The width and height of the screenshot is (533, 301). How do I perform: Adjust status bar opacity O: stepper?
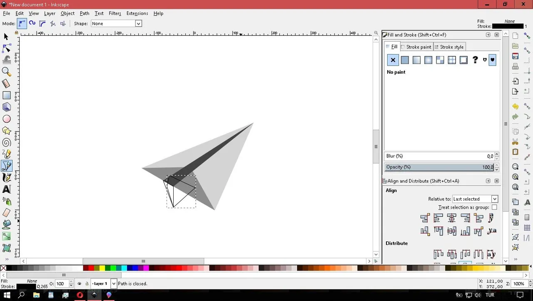71,284
